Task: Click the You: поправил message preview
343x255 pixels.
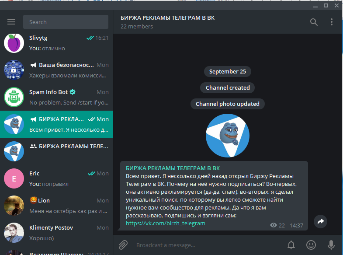Action: click(x=49, y=184)
